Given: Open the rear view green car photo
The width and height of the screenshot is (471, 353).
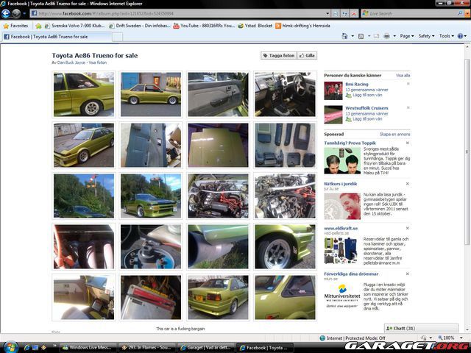Looking at the screenshot, I should pyautogui.click(x=218, y=297).
